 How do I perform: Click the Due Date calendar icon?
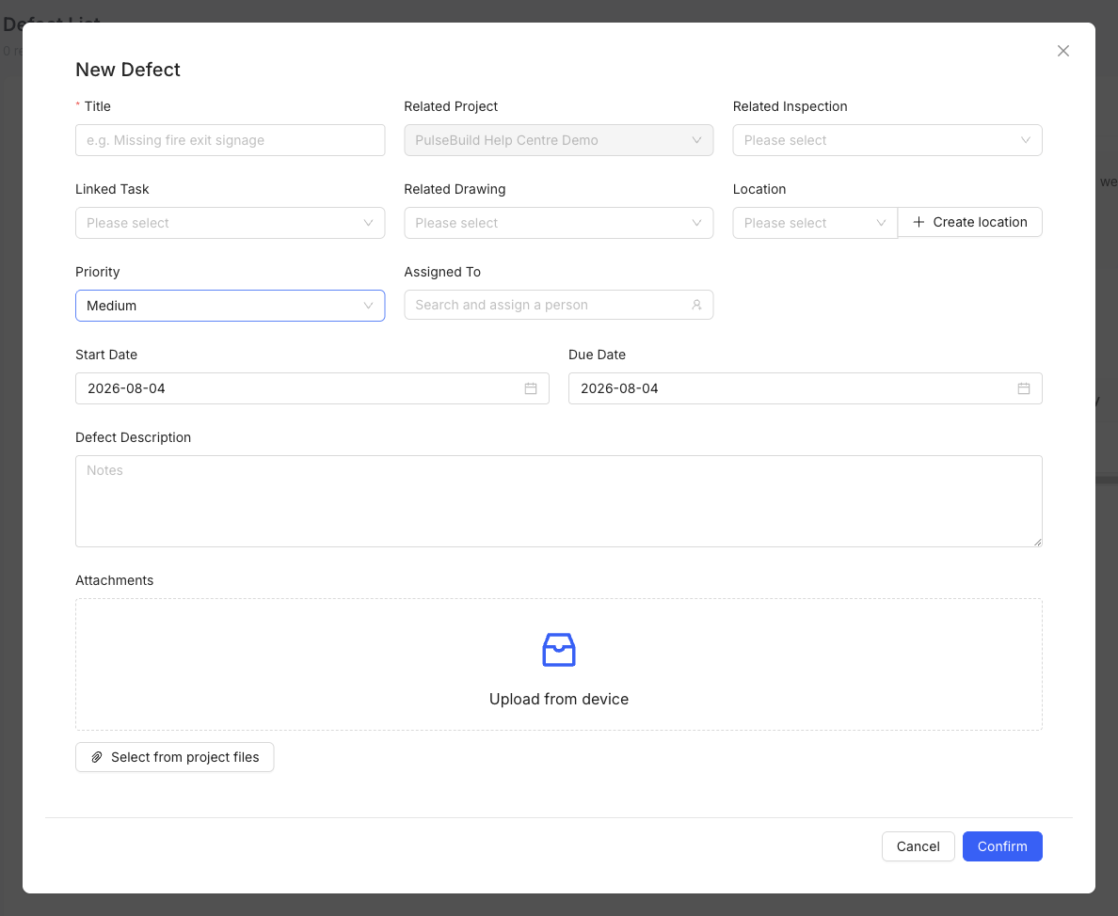pyautogui.click(x=1023, y=388)
